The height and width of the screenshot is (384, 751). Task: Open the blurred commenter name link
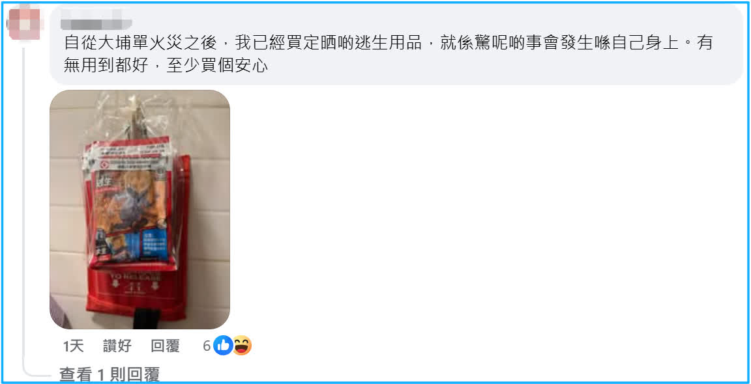click(x=97, y=23)
